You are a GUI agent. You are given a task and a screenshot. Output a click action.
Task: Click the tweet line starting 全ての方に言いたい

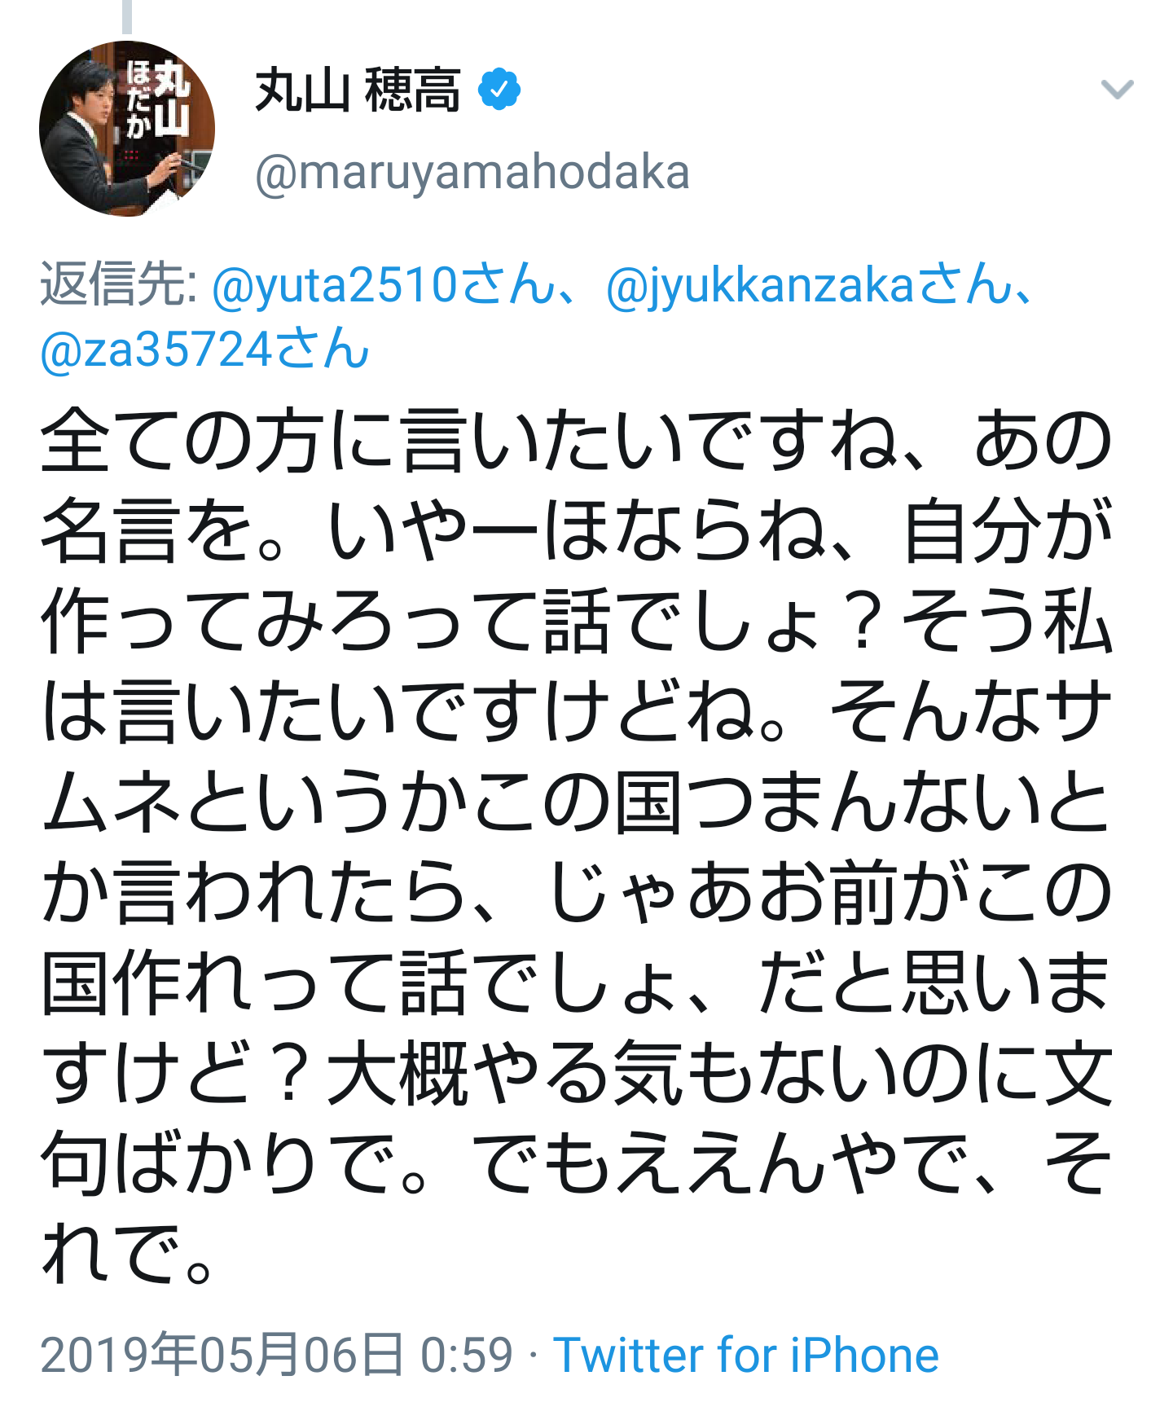pos(577,441)
